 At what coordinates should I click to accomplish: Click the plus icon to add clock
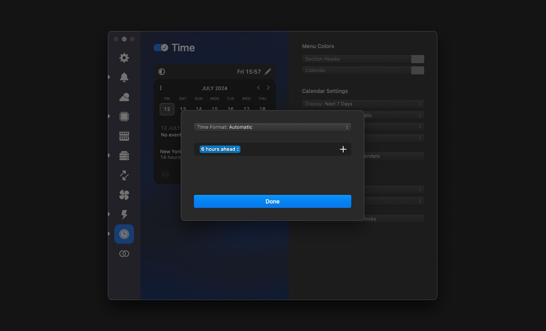click(343, 149)
